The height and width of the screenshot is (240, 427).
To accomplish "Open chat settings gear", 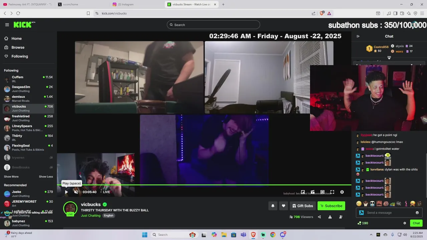I will [405, 223].
